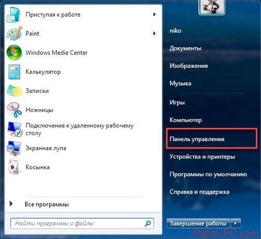The height and width of the screenshot is (239, 261).
Task: Launch Paint via its palette icon
Action: [x=14, y=33]
